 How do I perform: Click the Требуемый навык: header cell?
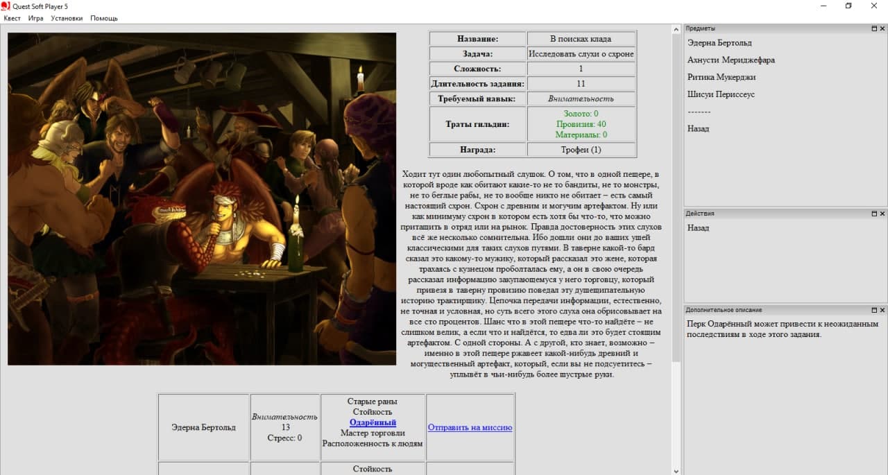(x=478, y=98)
